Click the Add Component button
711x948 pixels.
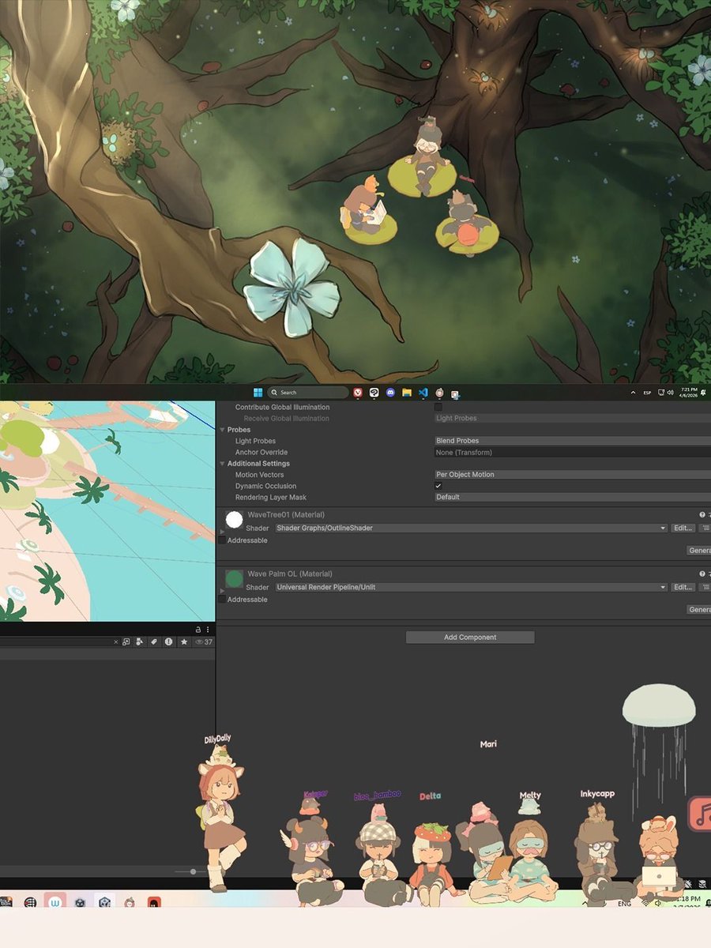pos(470,637)
